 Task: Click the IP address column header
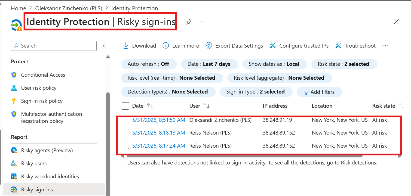[275, 106]
